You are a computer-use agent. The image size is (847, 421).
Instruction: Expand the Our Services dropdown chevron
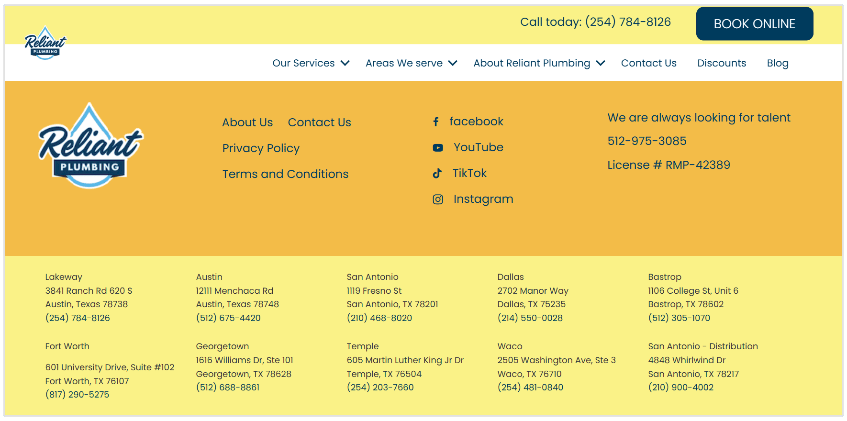coord(345,63)
